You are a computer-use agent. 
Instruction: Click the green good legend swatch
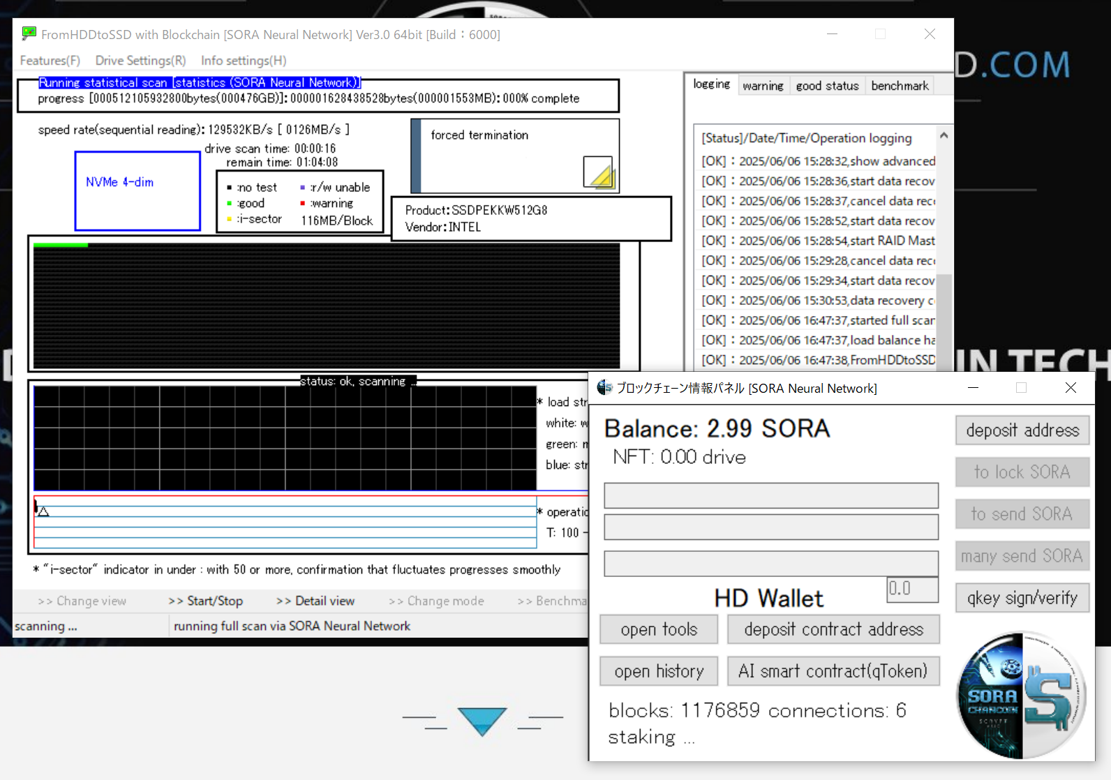click(x=229, y=203)
